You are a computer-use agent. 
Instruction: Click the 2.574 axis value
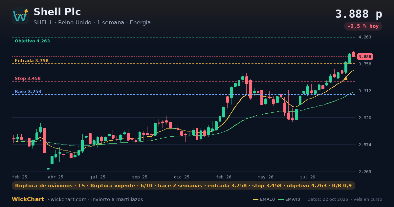pos(365,145)
